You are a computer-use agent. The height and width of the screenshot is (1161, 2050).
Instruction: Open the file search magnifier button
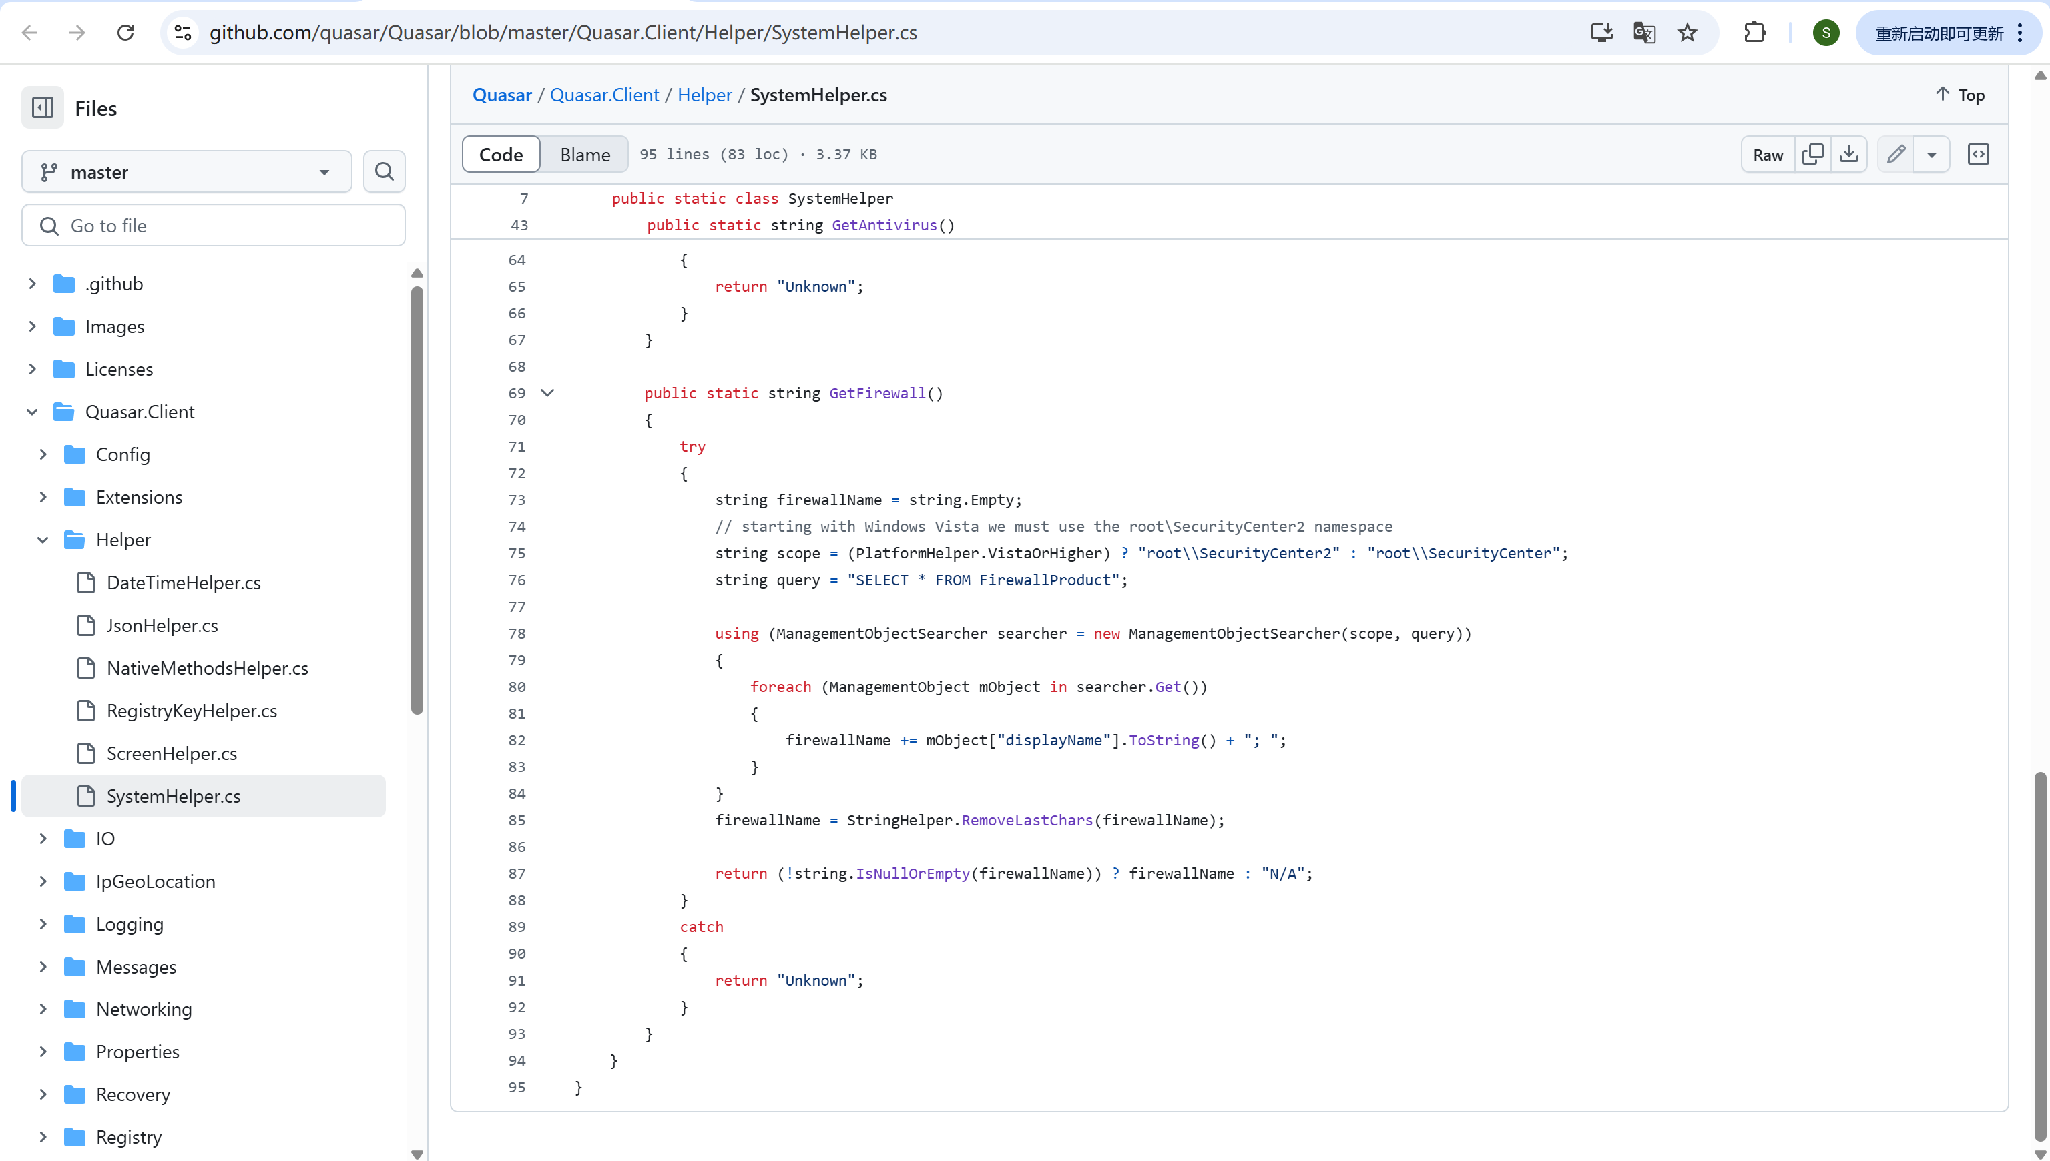click(x=385, y=171)
